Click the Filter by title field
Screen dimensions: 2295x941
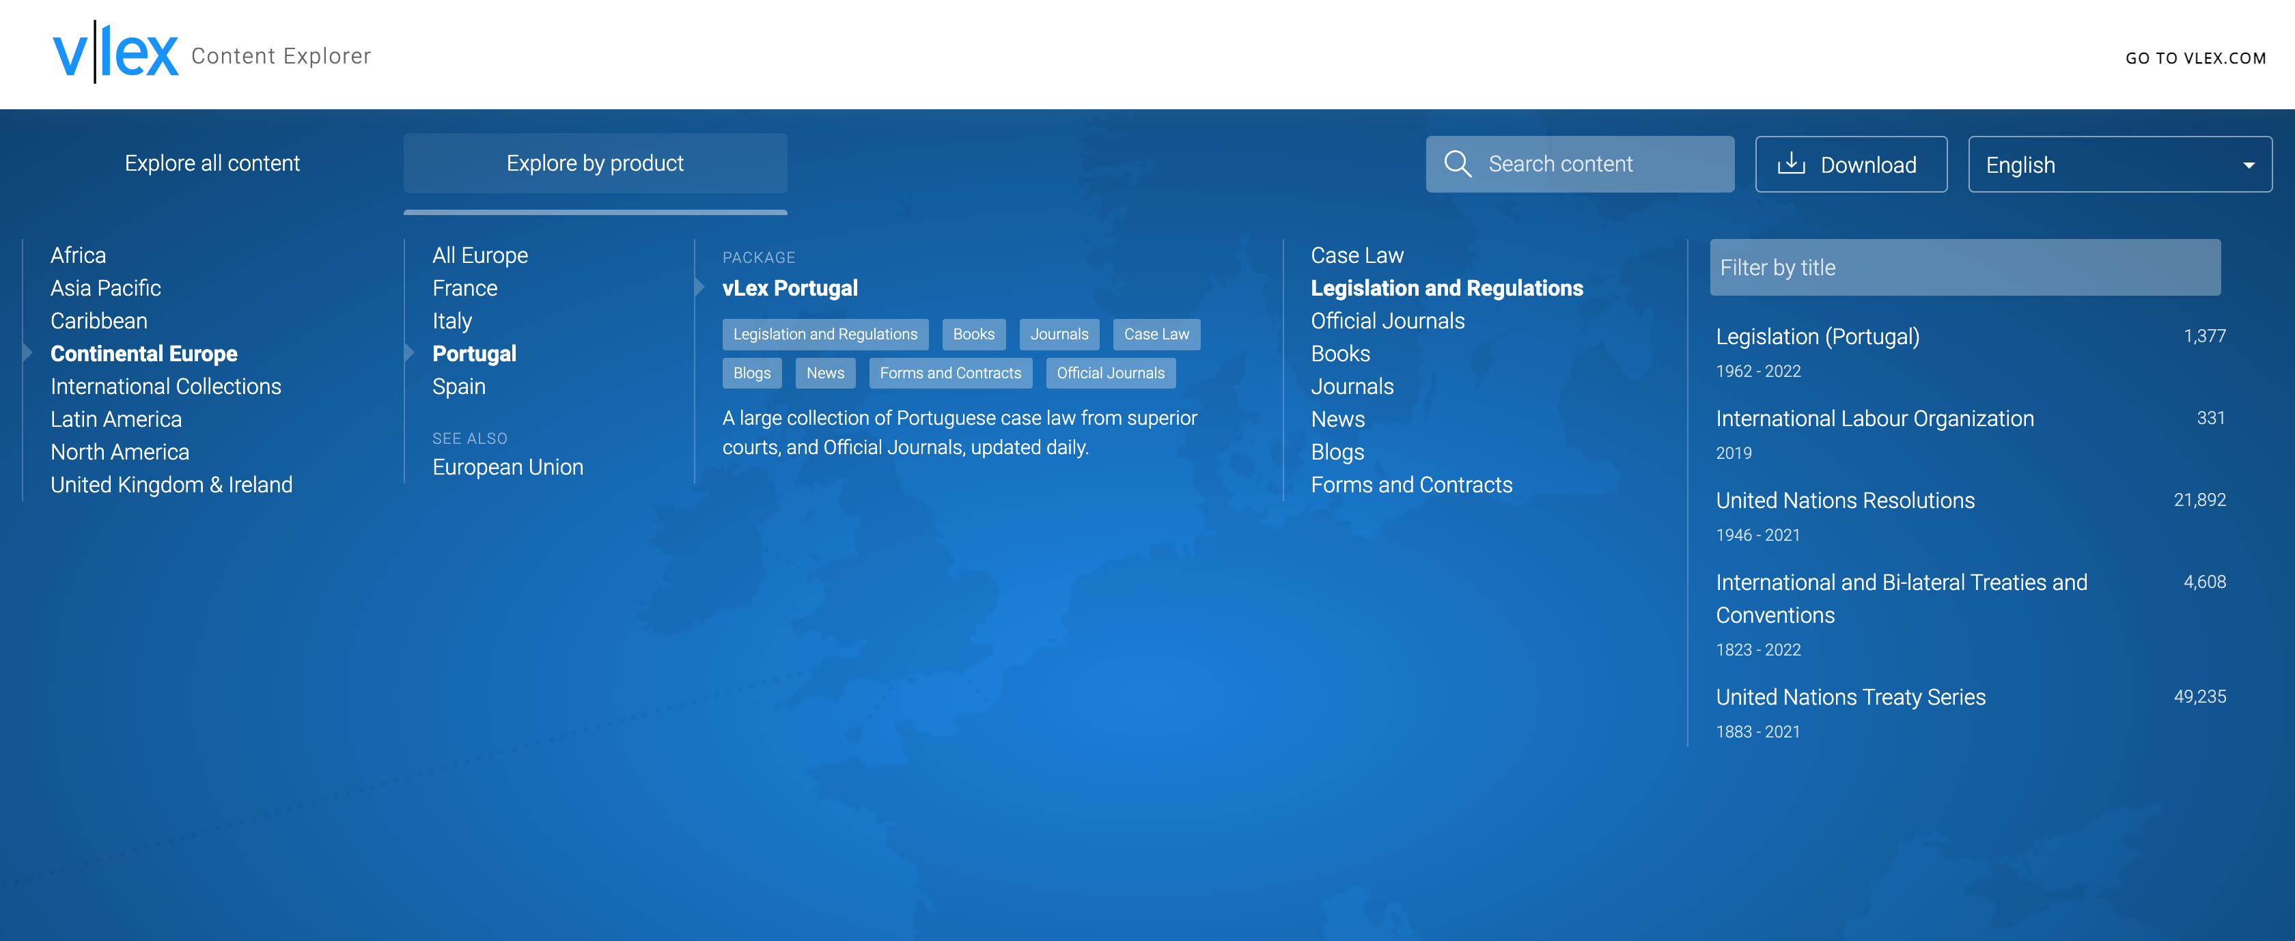[x=1964, y=267]
